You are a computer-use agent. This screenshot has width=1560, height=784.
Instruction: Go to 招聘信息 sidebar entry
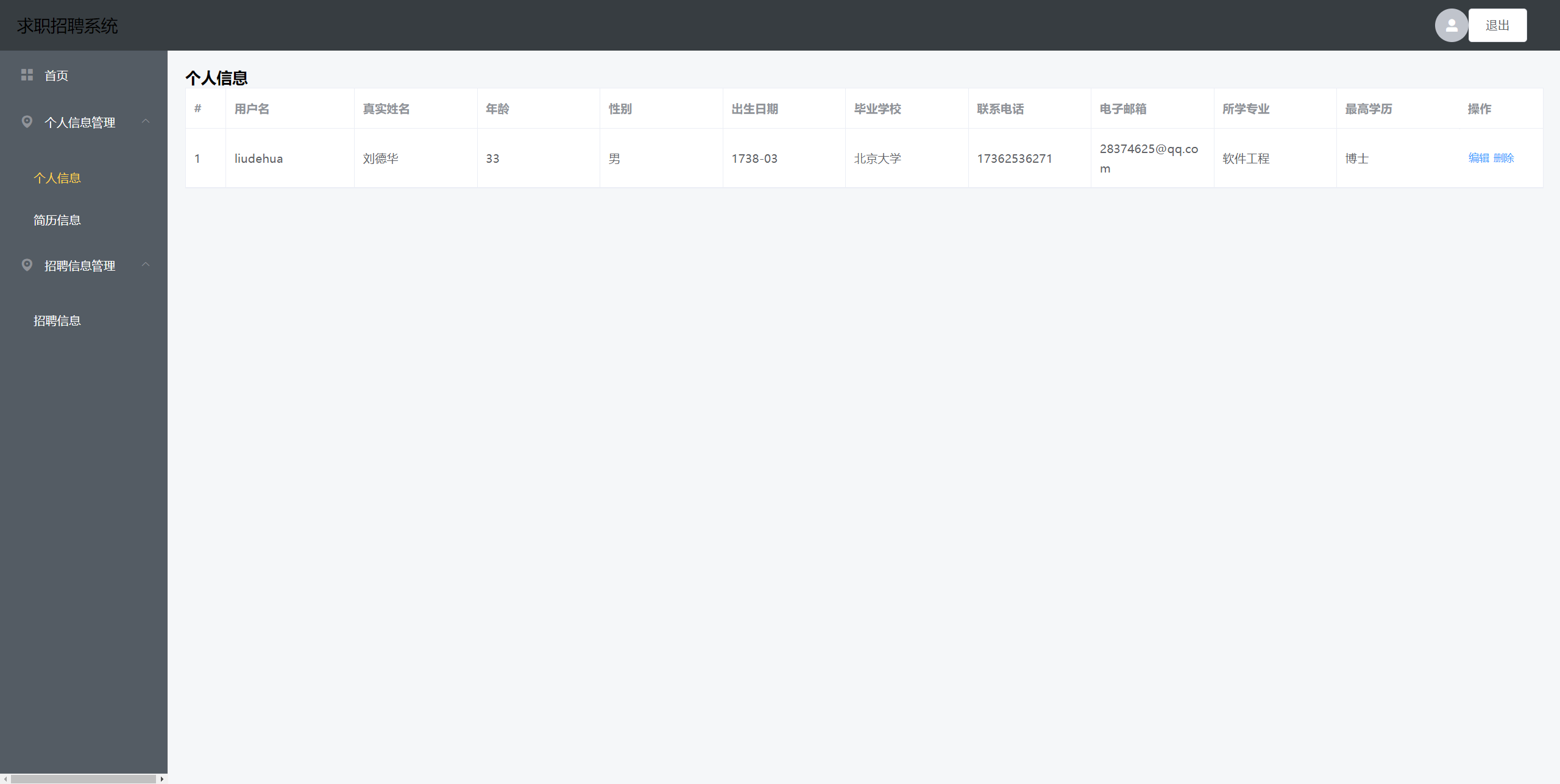click(x=57, y=321)
